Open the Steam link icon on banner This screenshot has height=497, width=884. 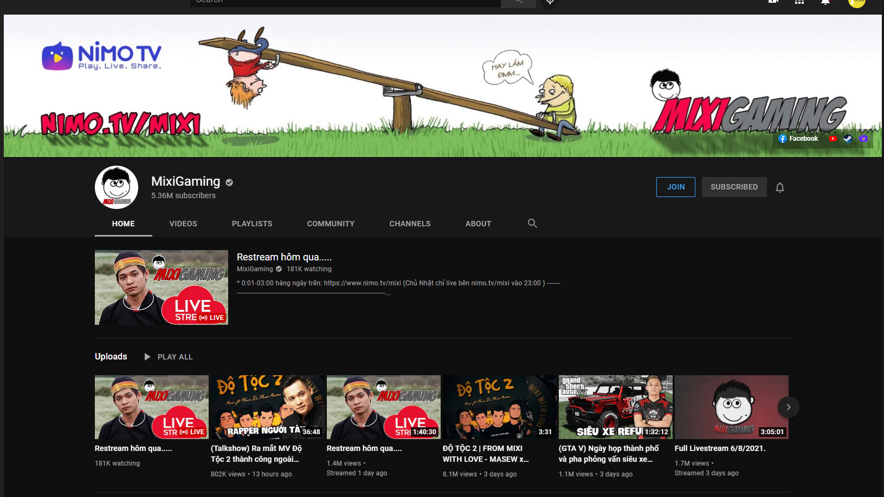pyautogui.click(x=848, y=139)
